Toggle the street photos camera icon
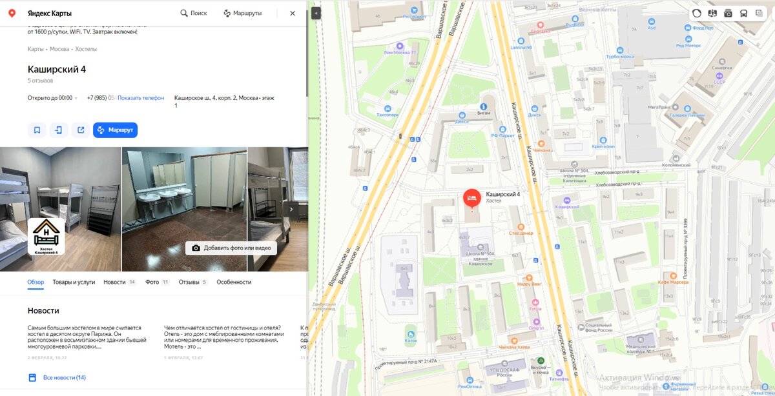775x396 pixels. (728, 13)
